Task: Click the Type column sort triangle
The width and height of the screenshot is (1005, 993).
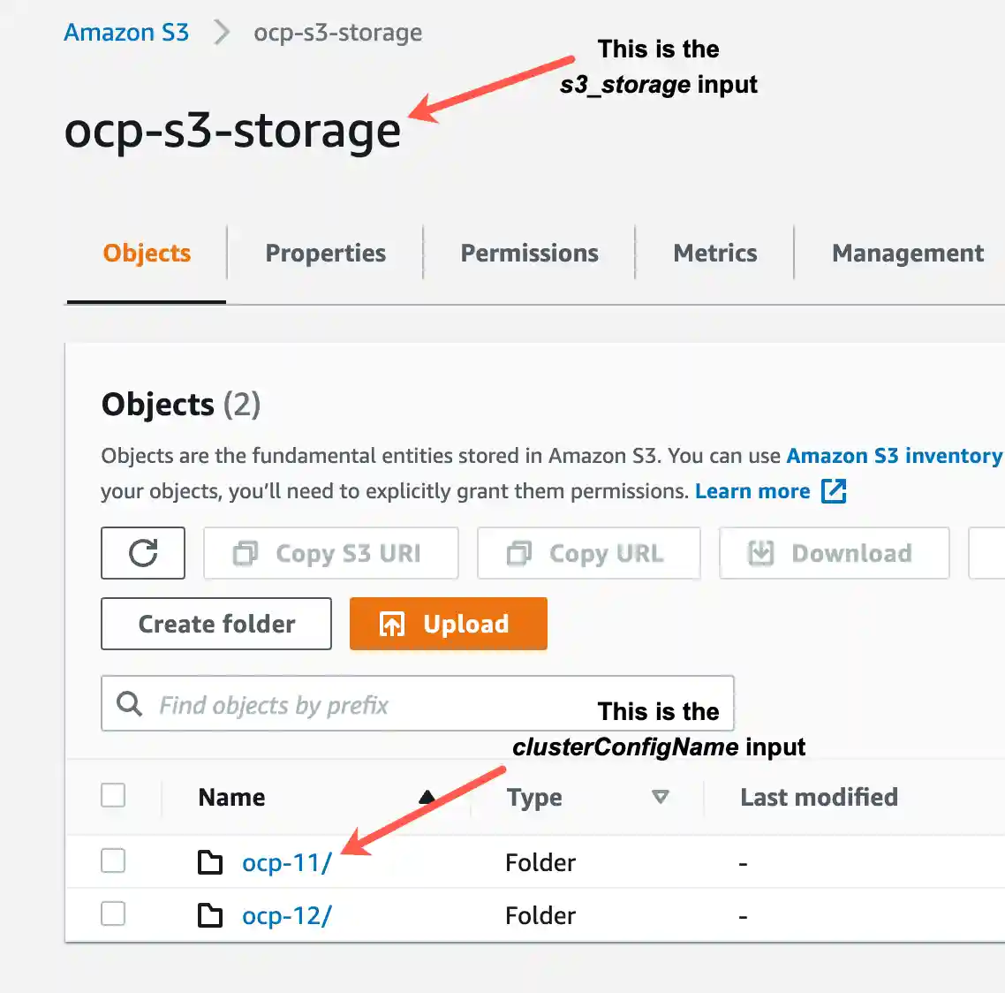Action: coord(660,797)
